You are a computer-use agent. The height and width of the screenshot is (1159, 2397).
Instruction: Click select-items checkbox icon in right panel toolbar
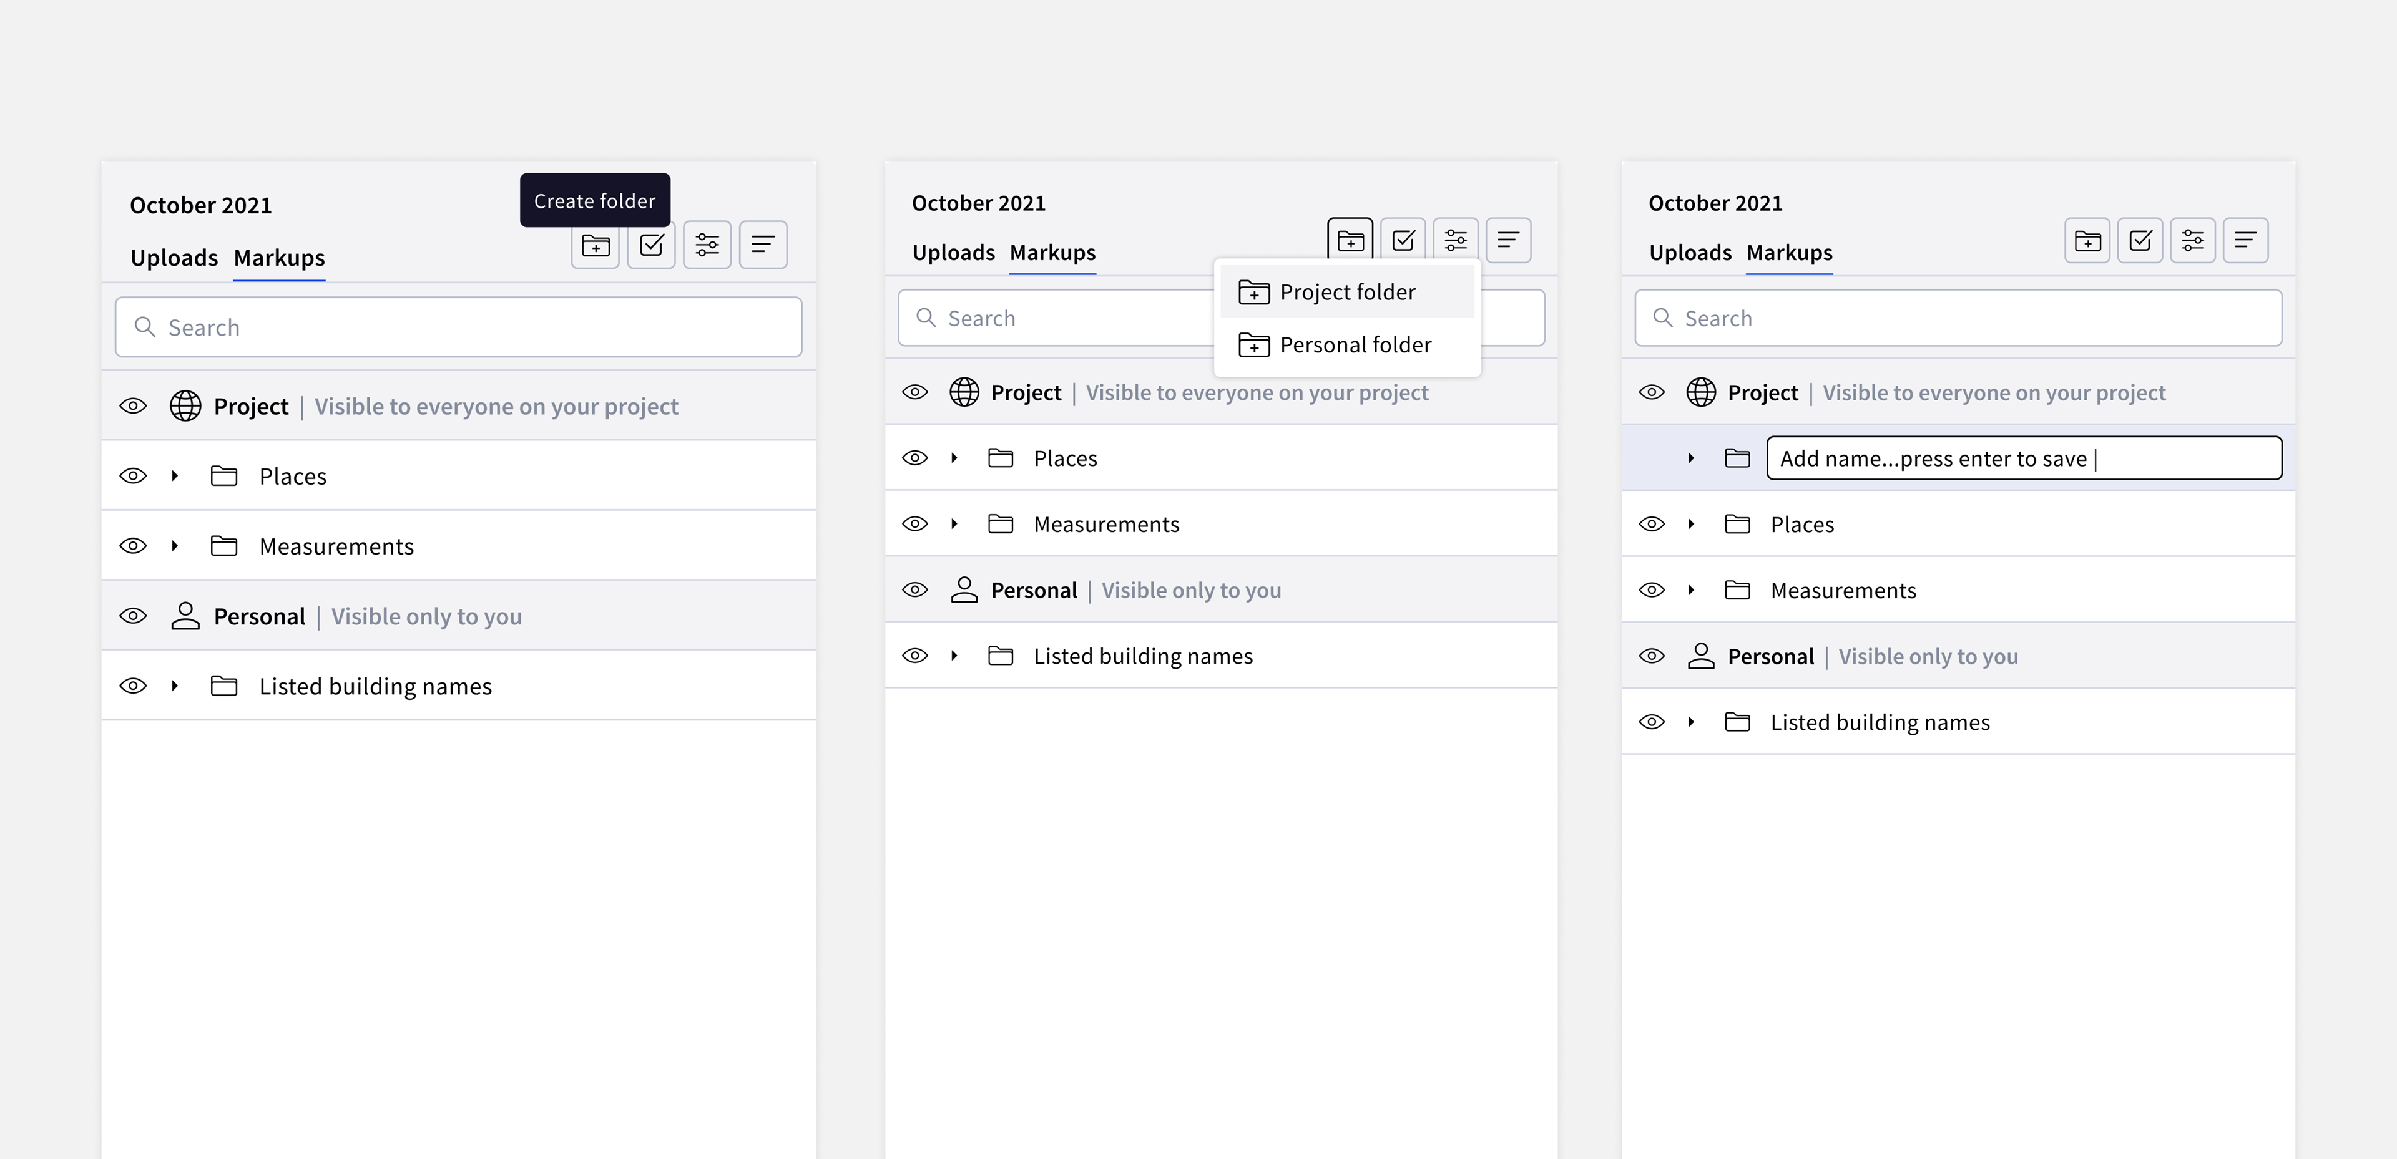coord(2140,241)
